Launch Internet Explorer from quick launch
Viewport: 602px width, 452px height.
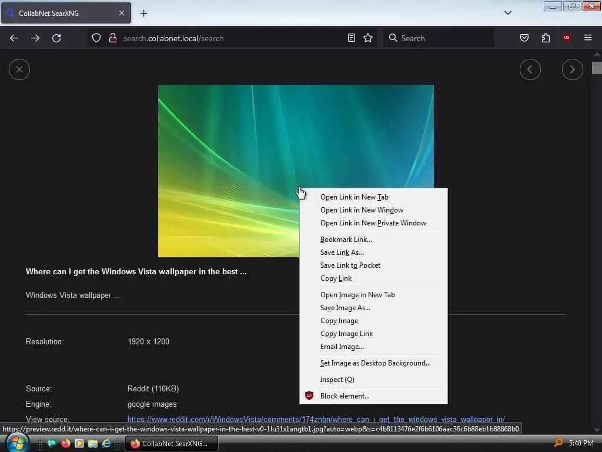(106, 443)
